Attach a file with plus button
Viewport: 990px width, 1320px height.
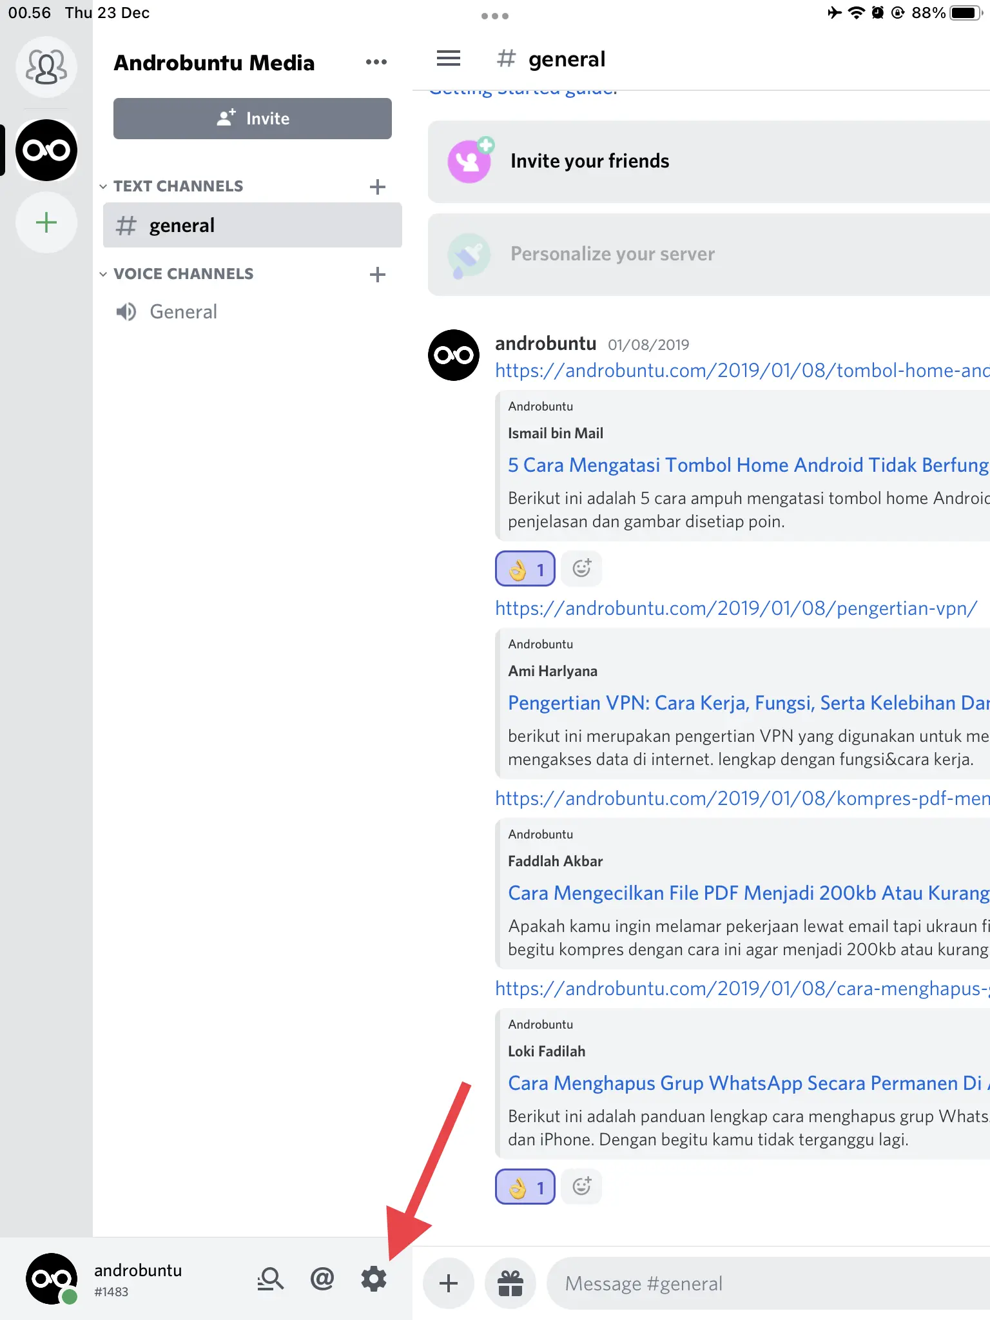pyautogui.click(x=449, y=1283)
